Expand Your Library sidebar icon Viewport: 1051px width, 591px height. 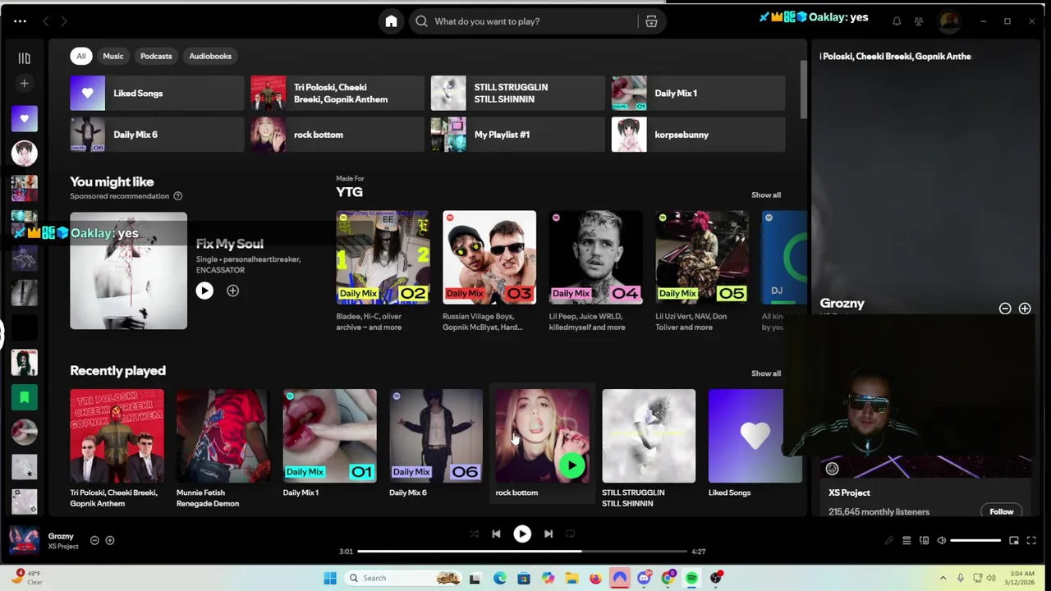tap(24, 58)
